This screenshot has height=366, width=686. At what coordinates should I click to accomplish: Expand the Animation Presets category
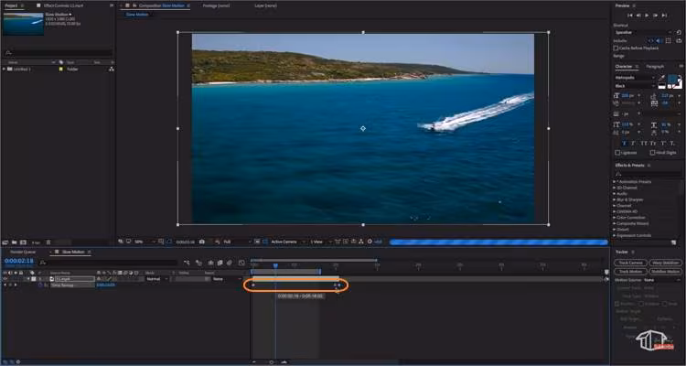pyautogui.click(x=615, y=182)
